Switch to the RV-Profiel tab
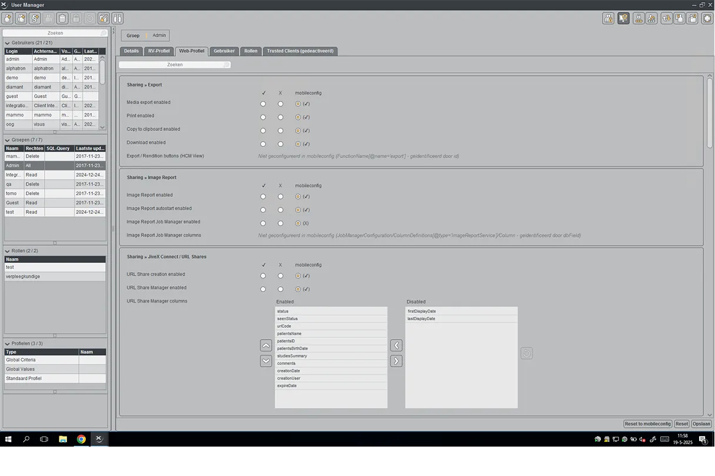This screenshot has height=476, width=715. tap(158, 51)
